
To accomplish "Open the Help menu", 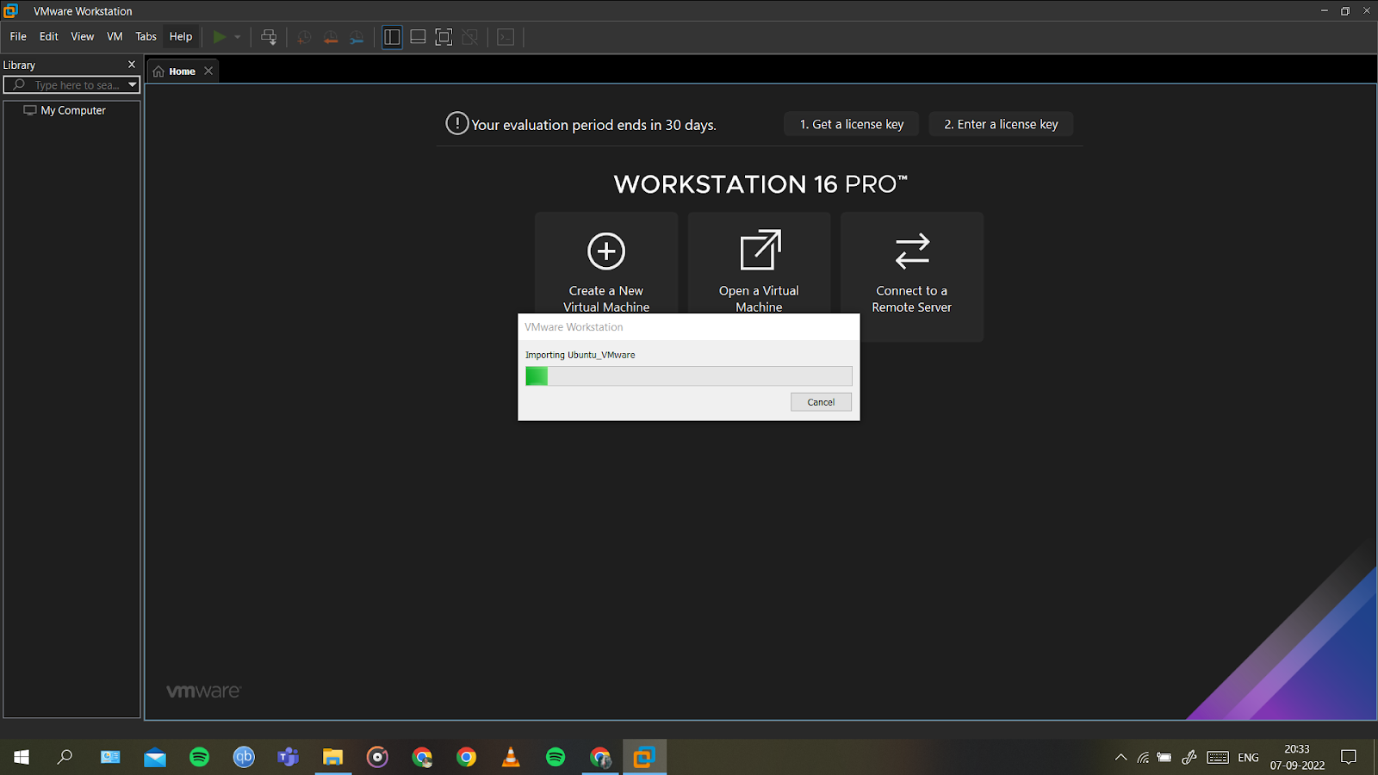I will pos(181,37).
